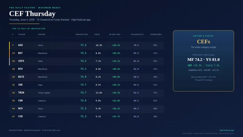Click the YIELD column header
The height and width of the screenshot is (137, 243).
97,34
